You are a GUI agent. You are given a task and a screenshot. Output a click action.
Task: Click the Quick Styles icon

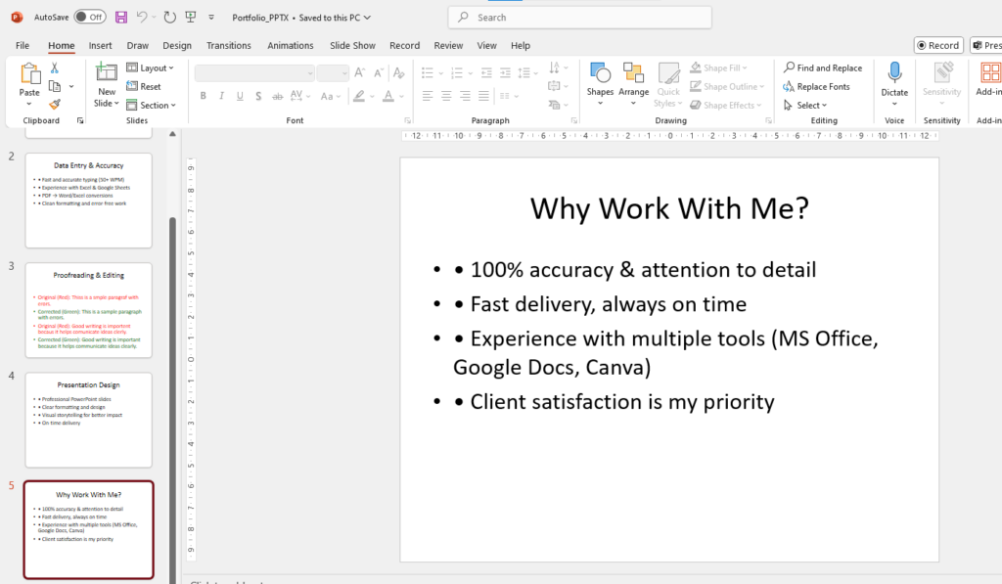pos(669,73)
